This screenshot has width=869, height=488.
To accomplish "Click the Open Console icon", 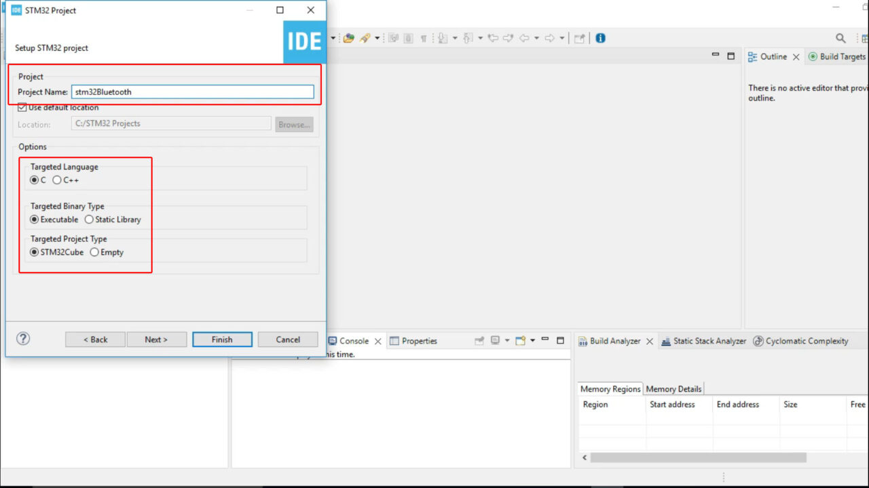I will click(520, 341).
